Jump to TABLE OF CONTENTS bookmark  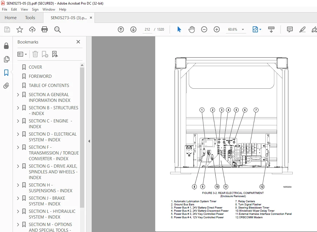pyautogui.click(x=49, y=85)
